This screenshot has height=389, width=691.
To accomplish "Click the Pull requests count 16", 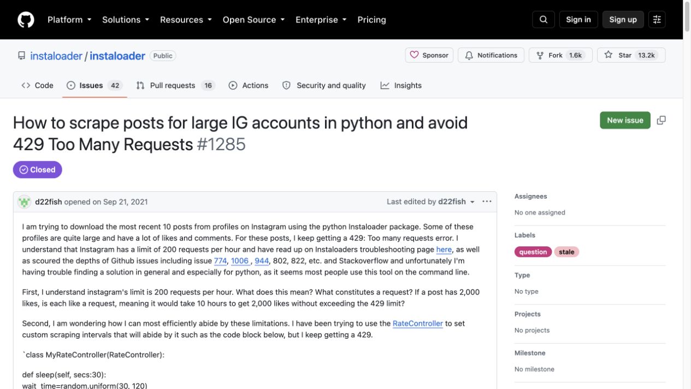I will (x=208, y=85).
